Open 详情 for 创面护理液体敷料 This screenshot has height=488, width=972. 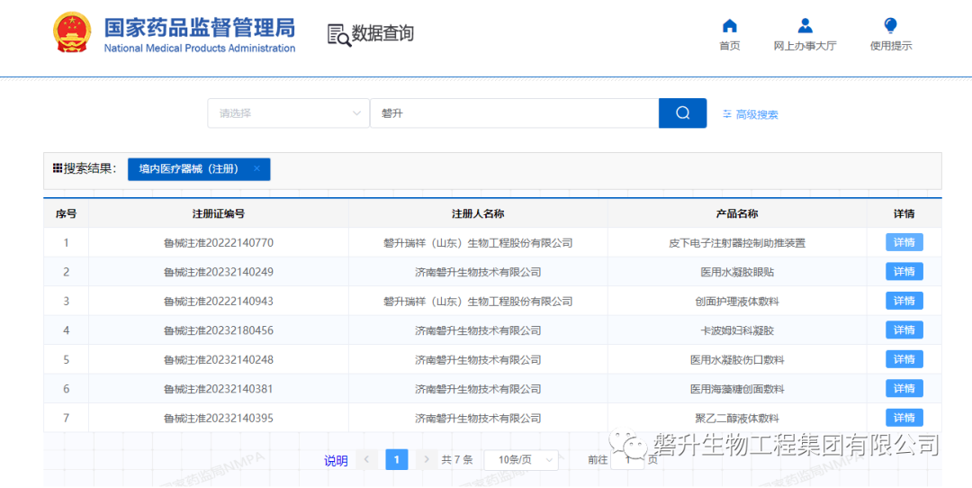[x=904, y=301]
